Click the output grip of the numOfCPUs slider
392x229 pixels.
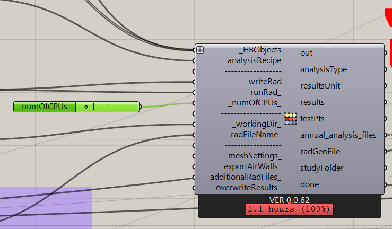pyautogui.click(x=140, y=107)
